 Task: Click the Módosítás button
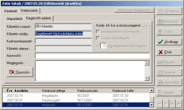169,22
